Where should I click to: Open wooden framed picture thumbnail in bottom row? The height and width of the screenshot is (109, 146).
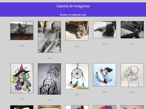pyautogui.click(x=49, y=107)
